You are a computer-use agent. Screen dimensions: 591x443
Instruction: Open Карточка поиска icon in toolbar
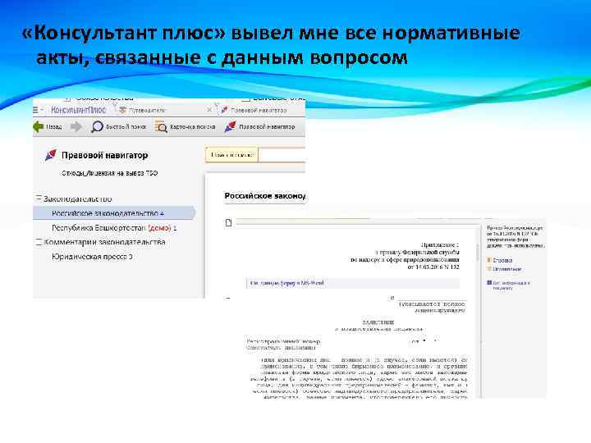click(x=161, y=127)
